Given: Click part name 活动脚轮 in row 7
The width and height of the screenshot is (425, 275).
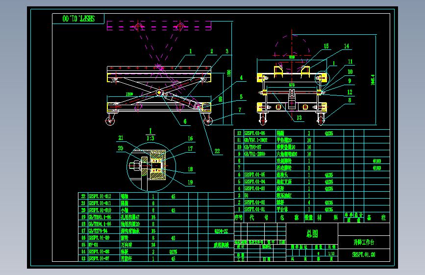Looking at the screenshot, I should [284, 168].
